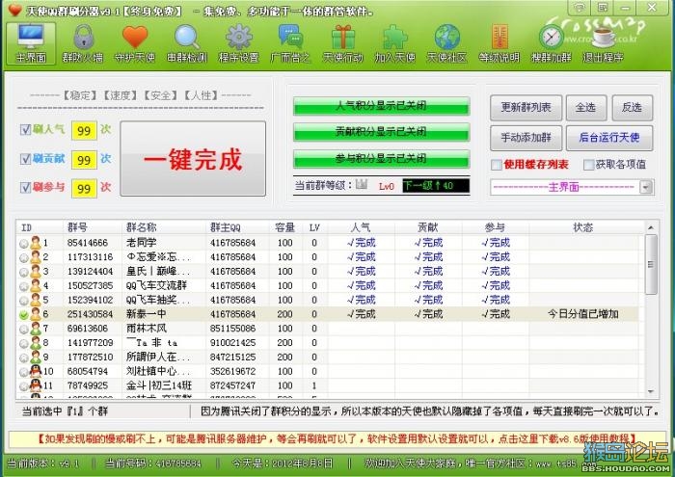
Task: Click the 全选 button
Action: point(586,108)
